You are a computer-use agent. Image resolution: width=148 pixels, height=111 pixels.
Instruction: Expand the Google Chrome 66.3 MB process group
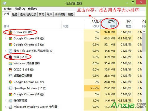pos(5,38)
